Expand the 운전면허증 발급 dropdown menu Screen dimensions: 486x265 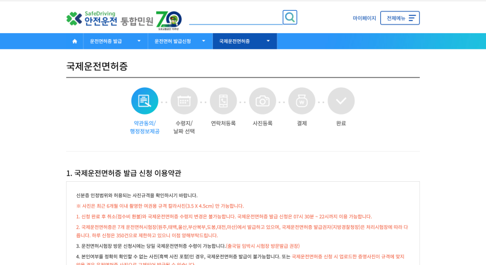pos(115,41)
